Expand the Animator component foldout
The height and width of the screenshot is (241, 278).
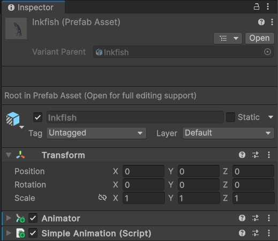9,218
